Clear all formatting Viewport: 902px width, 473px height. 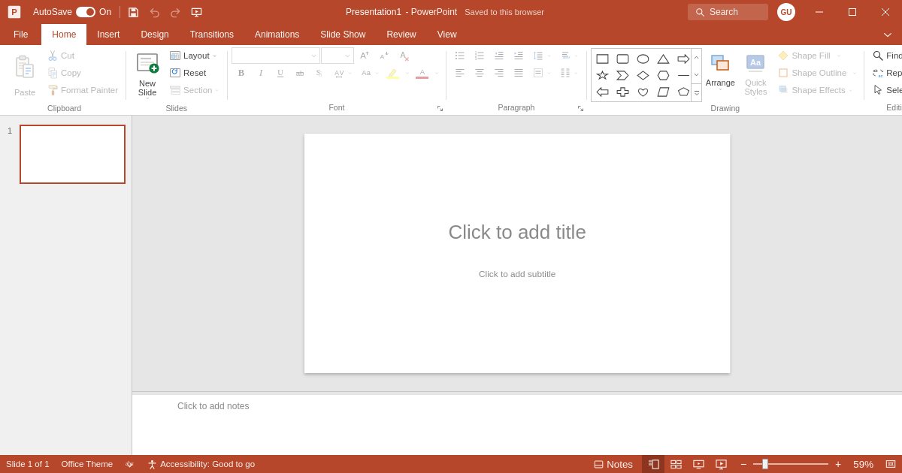point(404,56)
